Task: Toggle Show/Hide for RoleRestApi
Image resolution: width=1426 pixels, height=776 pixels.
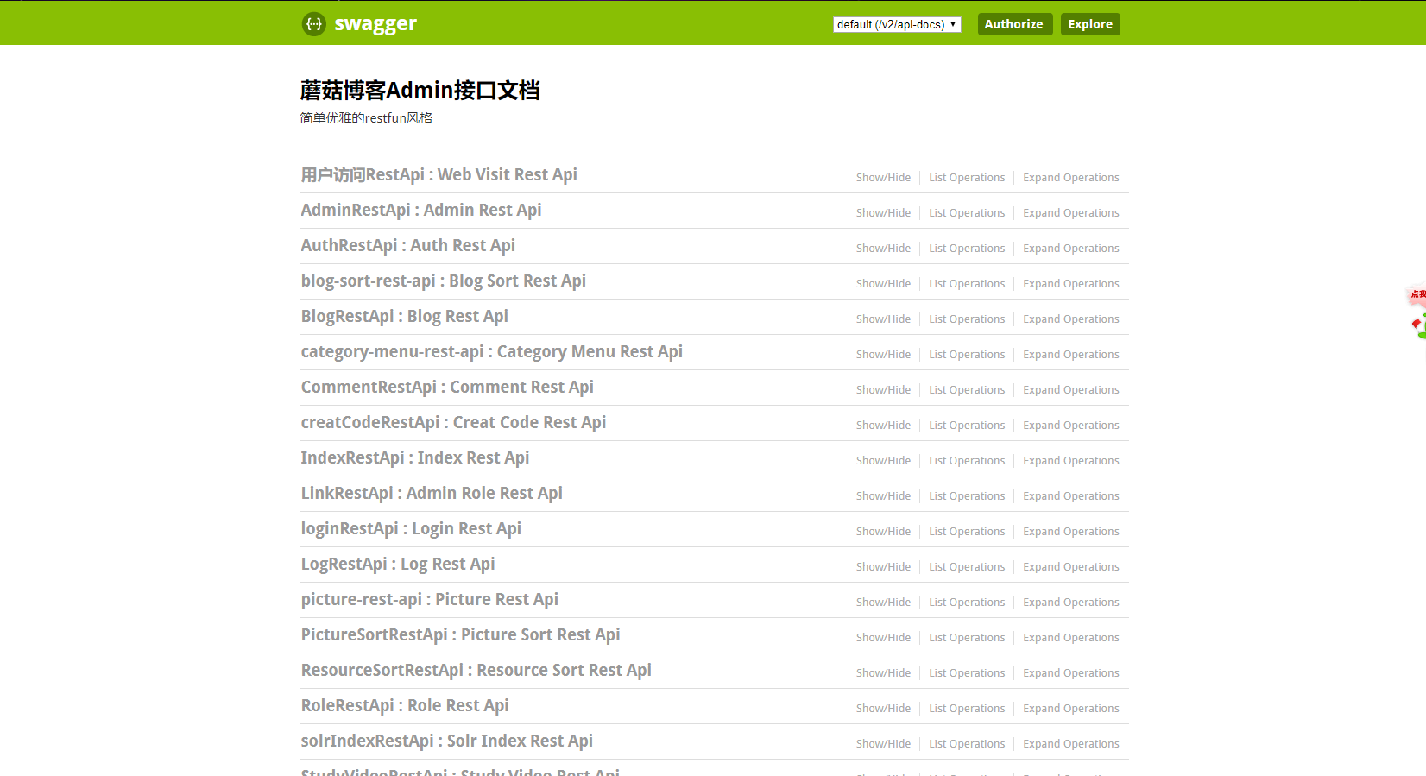Action: pos(883,709)
